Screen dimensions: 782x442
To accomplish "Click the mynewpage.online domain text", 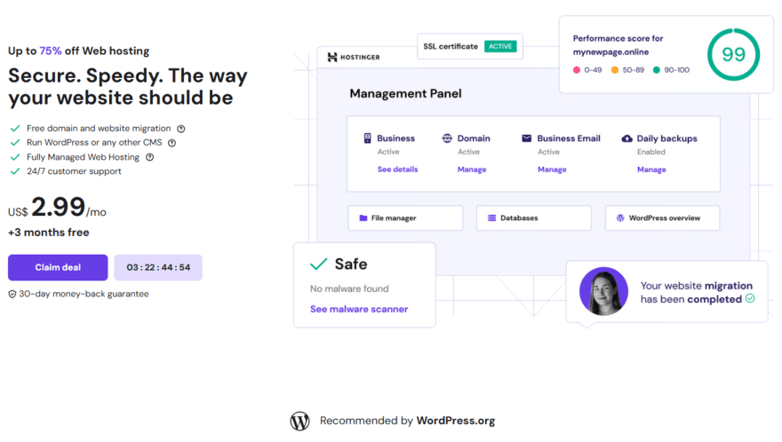I will pos(611,51).
